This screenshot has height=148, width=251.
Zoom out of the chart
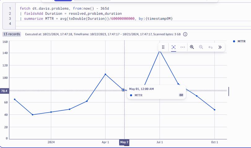[201, 47]
